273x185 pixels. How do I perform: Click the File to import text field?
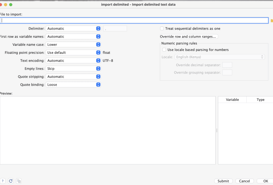point(134,21)
